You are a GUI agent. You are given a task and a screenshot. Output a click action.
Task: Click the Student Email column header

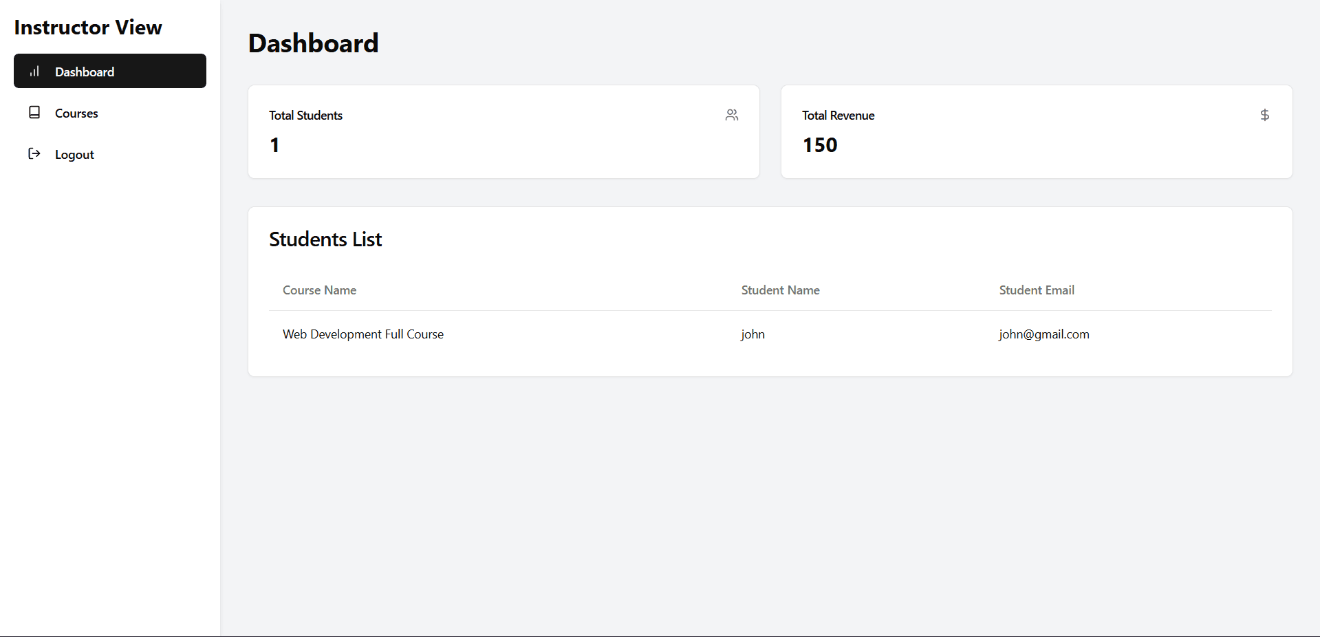[x=1037, y=290]
